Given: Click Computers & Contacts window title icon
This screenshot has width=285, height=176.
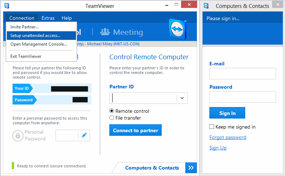Looking at the screenshot, I should coord(206,6).
